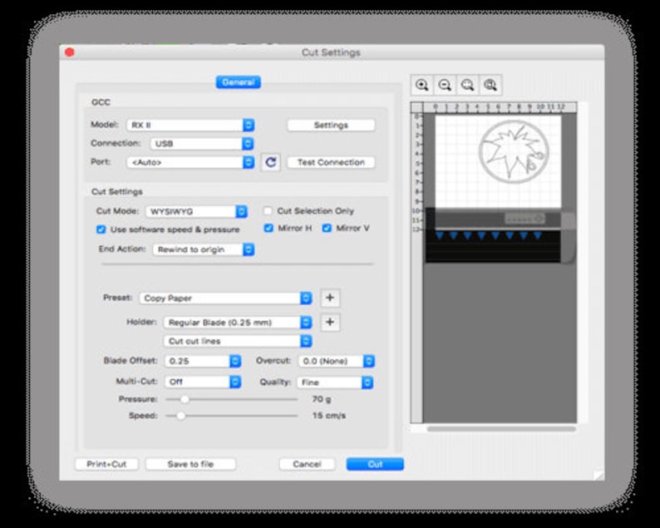Open the Cut cut lines dropdown
This screenshot has width=660, height=528.
point(238,341)
